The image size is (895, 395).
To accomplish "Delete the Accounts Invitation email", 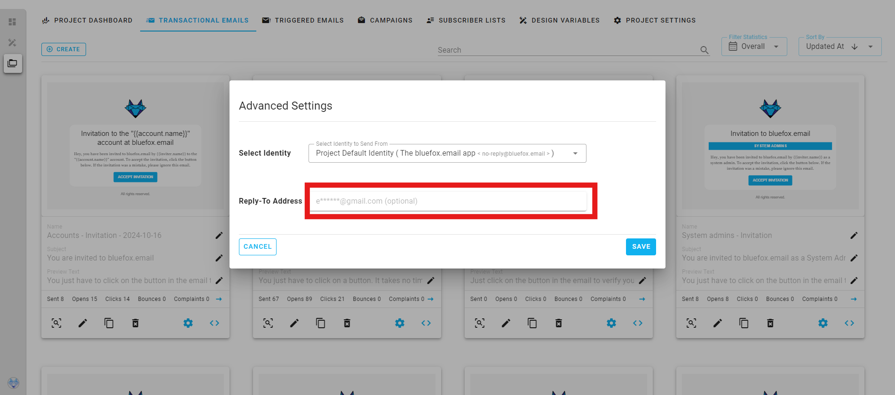I will 135,323.
